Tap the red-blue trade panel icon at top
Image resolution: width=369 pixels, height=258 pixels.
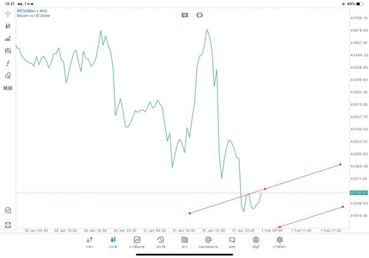185,15
